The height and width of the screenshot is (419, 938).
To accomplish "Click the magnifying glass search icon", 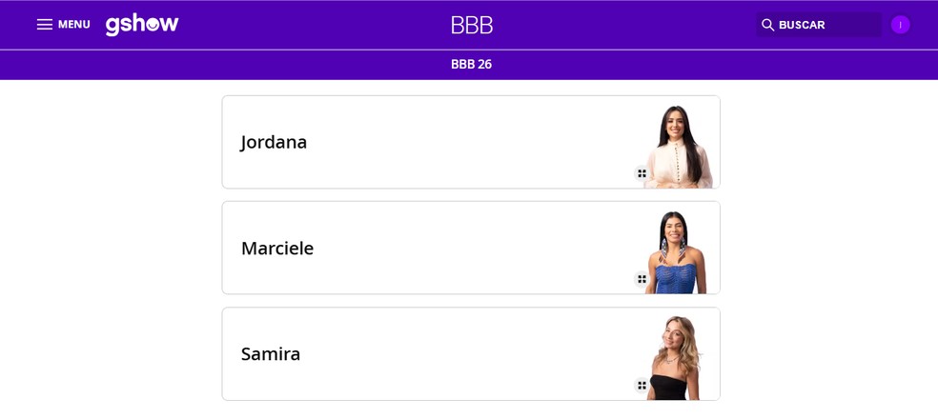I will coord(767,25).
